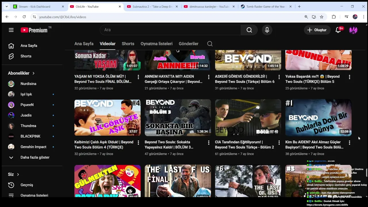Open Oynatma listeleri channel tab
368x207 pixels.
tap(156, 44)
